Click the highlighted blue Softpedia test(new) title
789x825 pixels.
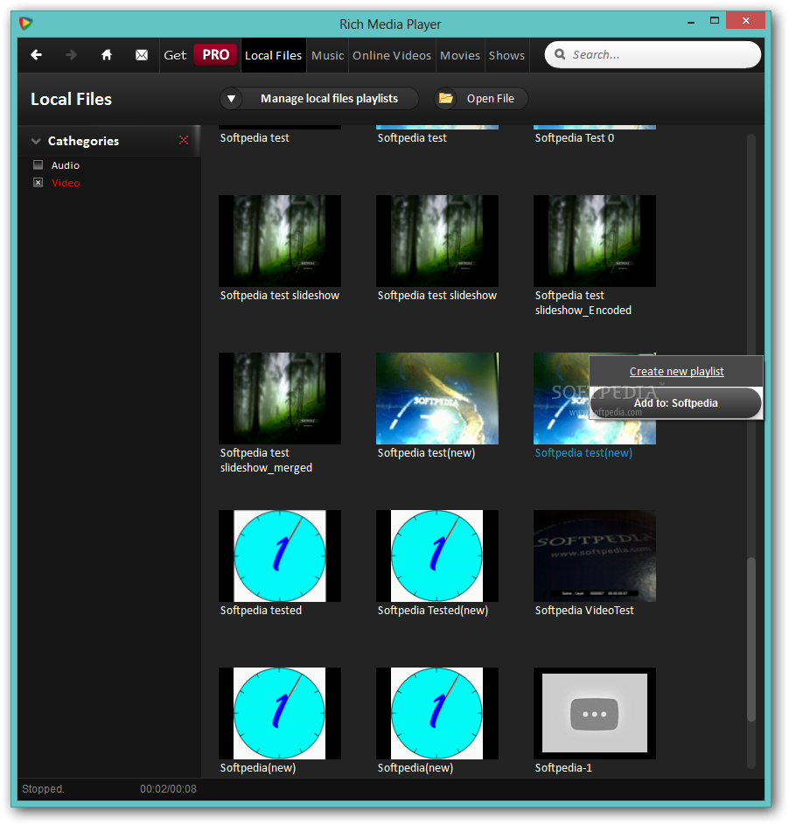583,453
